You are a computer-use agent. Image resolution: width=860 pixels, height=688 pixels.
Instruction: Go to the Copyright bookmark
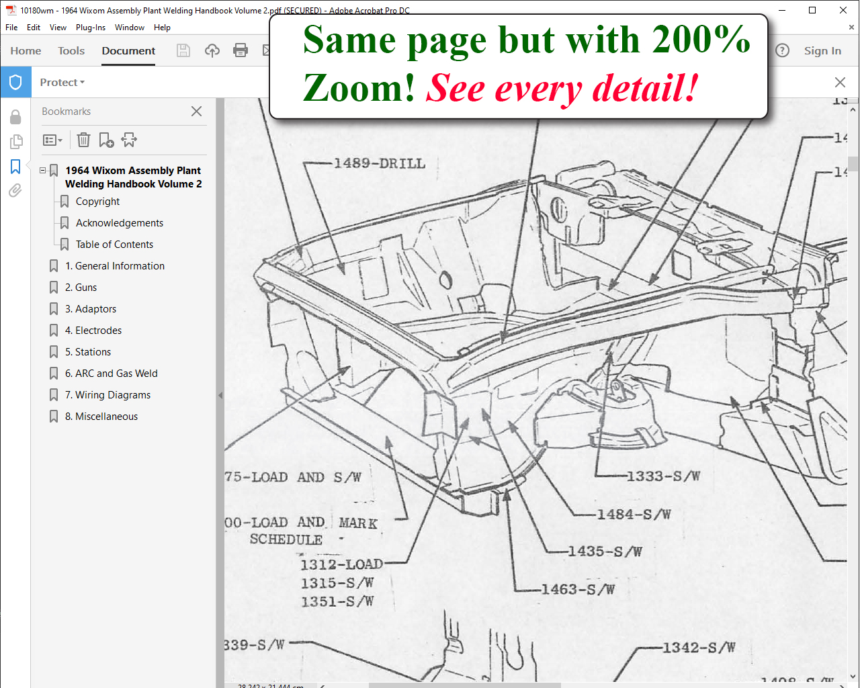point(97,202)
